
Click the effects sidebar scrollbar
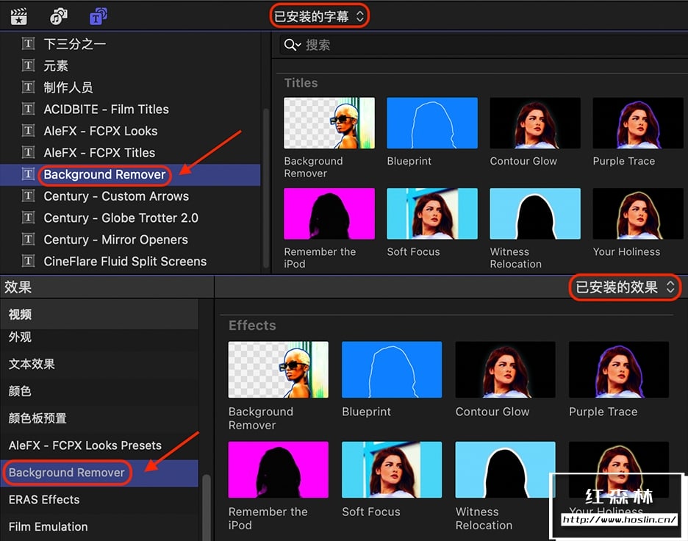[x=207, y=507]
